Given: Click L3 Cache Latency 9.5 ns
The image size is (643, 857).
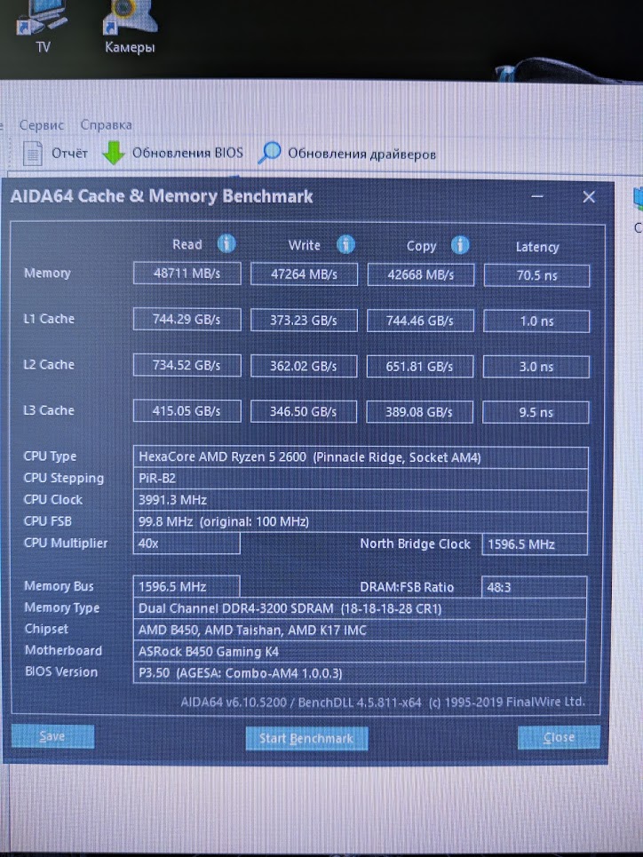Looking at the screenshot, I should [x=536, y=413].
